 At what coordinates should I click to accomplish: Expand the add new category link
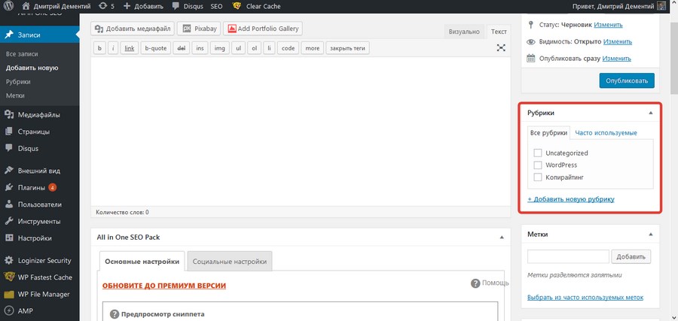571,199
